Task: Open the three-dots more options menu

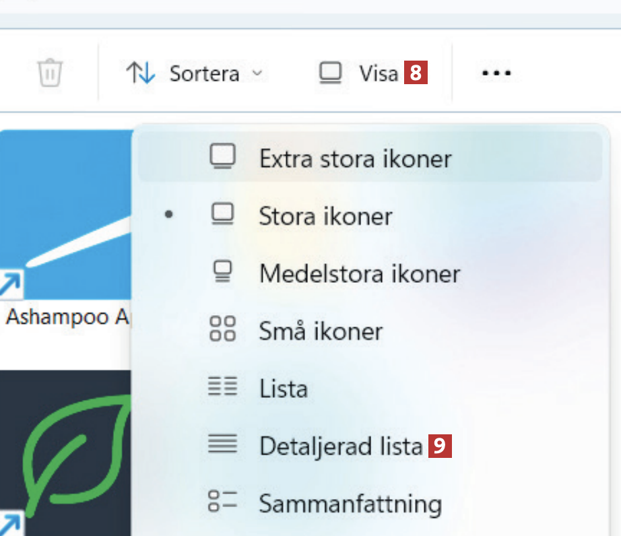Action: point(496,73)
